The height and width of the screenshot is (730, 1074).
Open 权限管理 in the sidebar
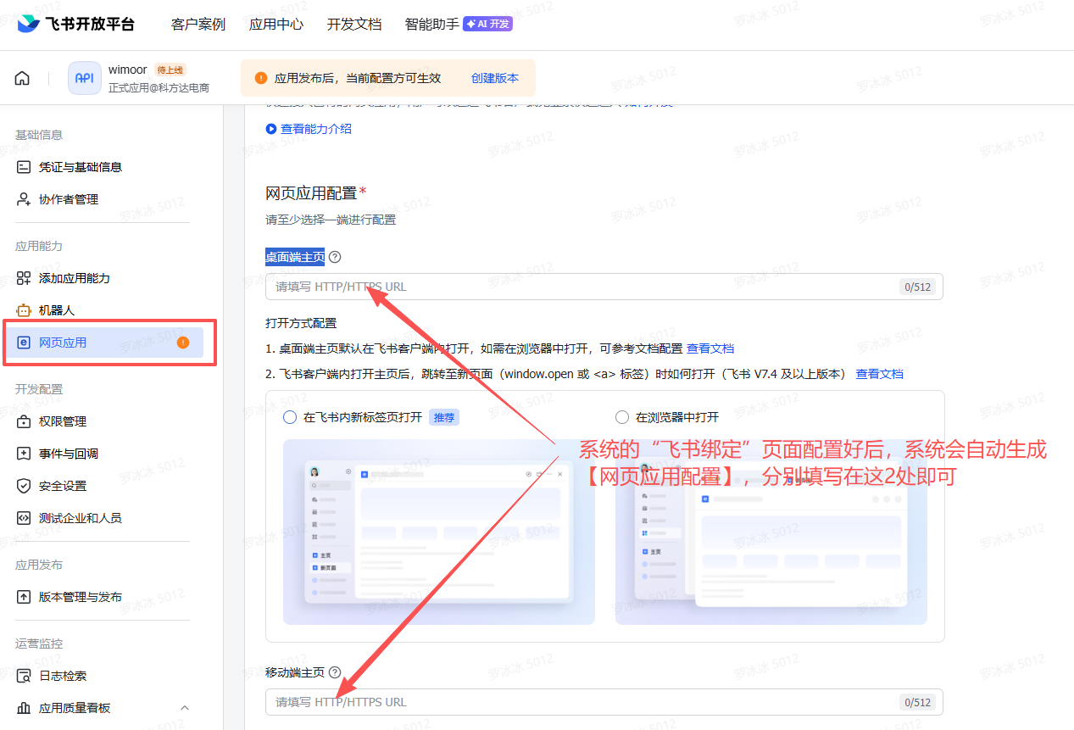pos(63,421)
